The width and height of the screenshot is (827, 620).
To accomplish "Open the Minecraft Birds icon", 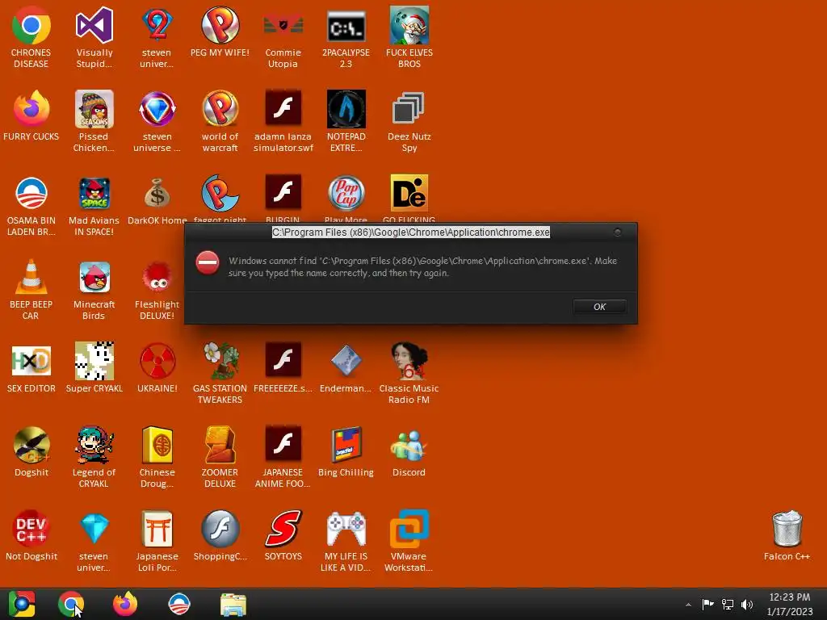I will coord(94,289).
